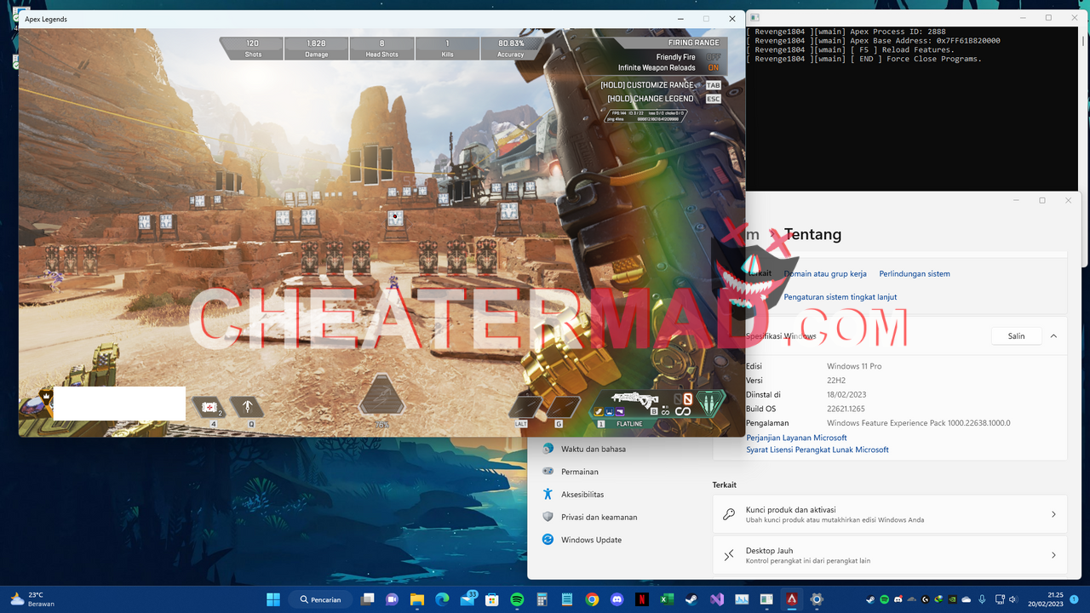Launch Microsoft Edge from the taskbar
Viewport: 1090px width, 613px height.
point(442,599)
